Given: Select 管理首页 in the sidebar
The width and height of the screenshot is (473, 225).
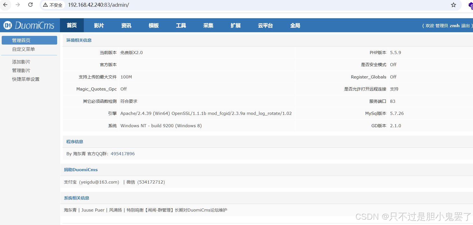Looking at the screenshot, I should click(x=29, y=40).
